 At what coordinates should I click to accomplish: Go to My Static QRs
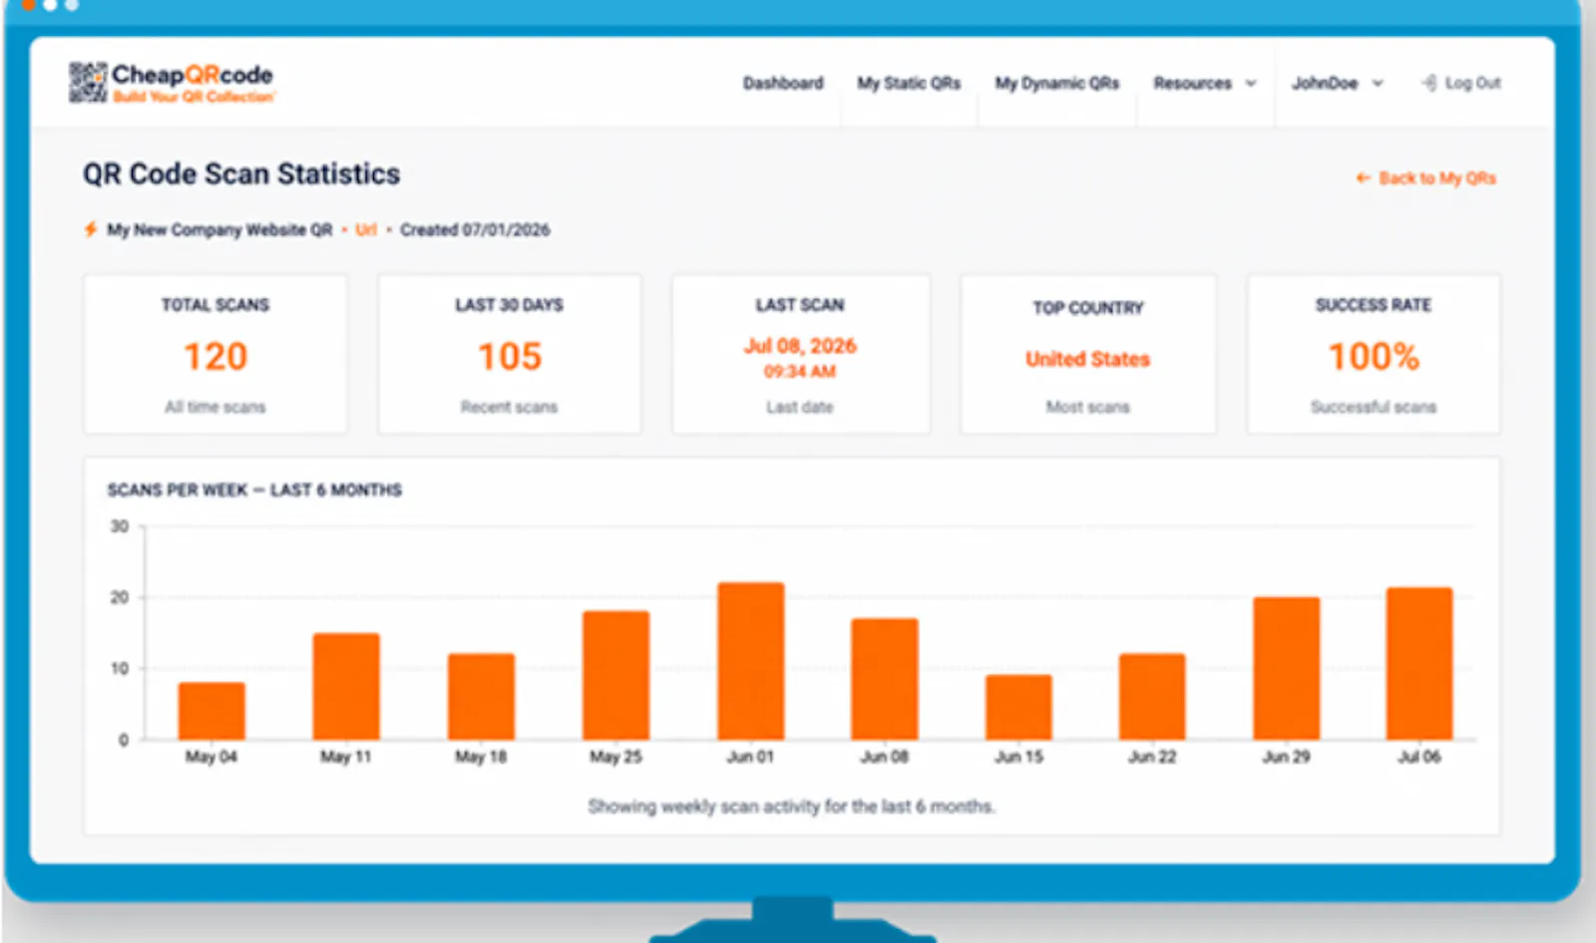coord(909,83)
